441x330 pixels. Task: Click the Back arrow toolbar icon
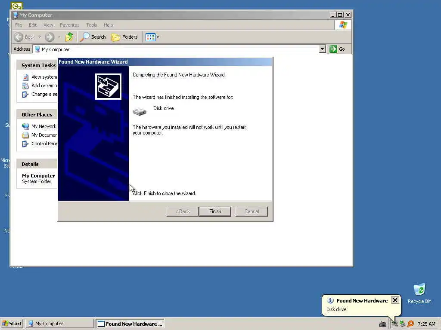click(x=19, y=37)
